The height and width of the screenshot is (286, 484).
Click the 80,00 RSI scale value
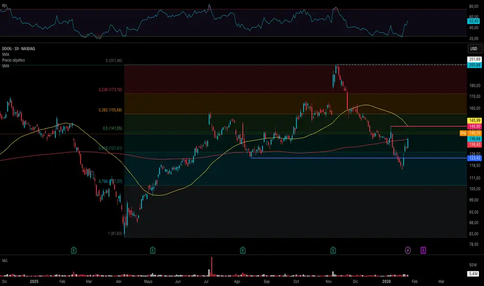[x=474, y=6]
